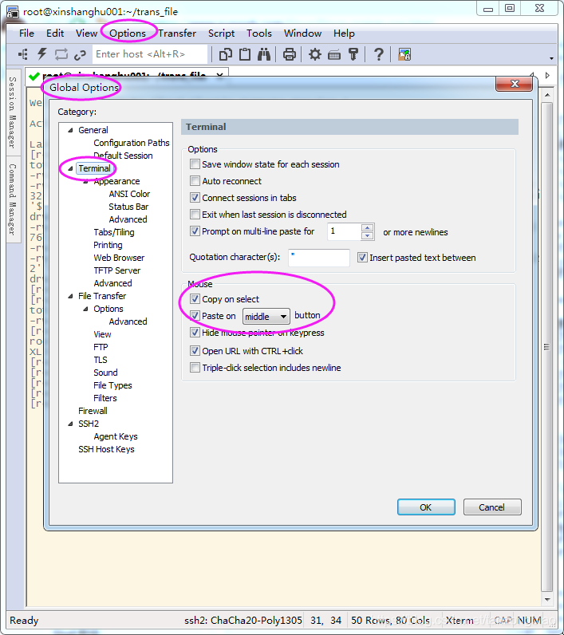Toggle Save window state for each session
Viewport: 564px width, 635px height.
click(195, 164)
